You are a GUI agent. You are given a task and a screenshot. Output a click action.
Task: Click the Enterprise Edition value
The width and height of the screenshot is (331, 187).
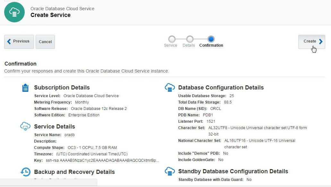click(84, 115)
